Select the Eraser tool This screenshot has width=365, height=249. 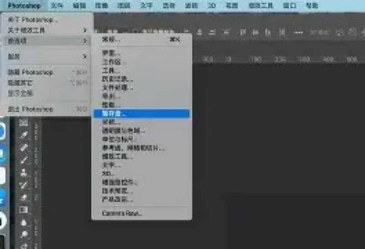pos(24,197)
